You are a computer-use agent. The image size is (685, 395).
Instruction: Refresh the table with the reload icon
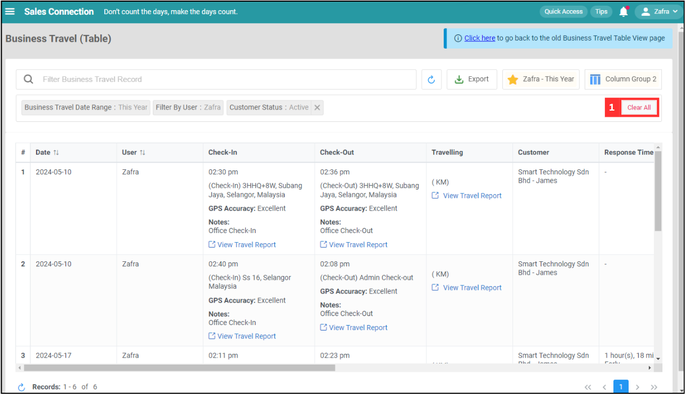[x=431, y=80]
